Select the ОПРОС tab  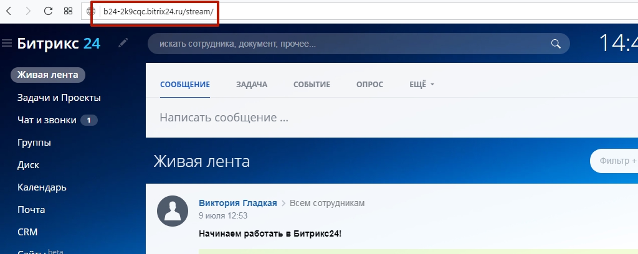(x=369, y=85)
